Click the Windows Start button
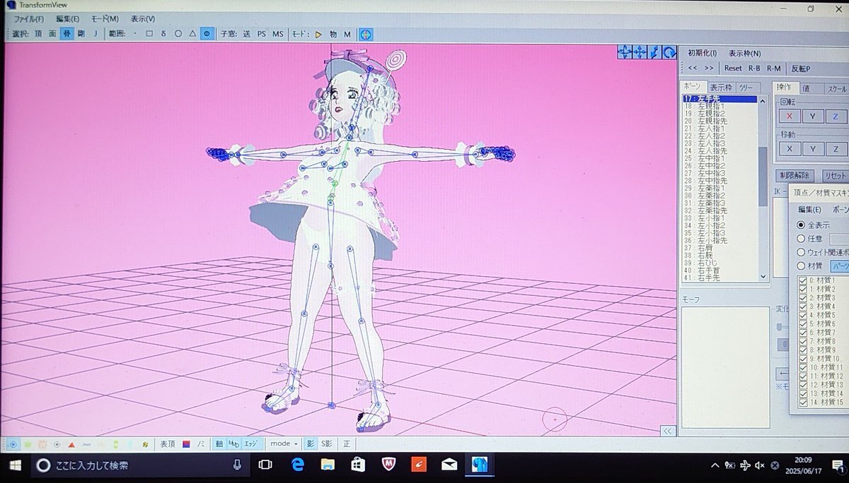Viewport: 849px width, 483px height. (x=15, y=465)
